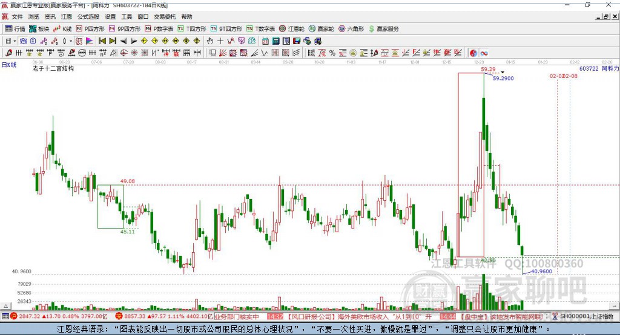620x335 pixels.
Task: Open the 9P四方形 square tool
Action: pos(125,29)
